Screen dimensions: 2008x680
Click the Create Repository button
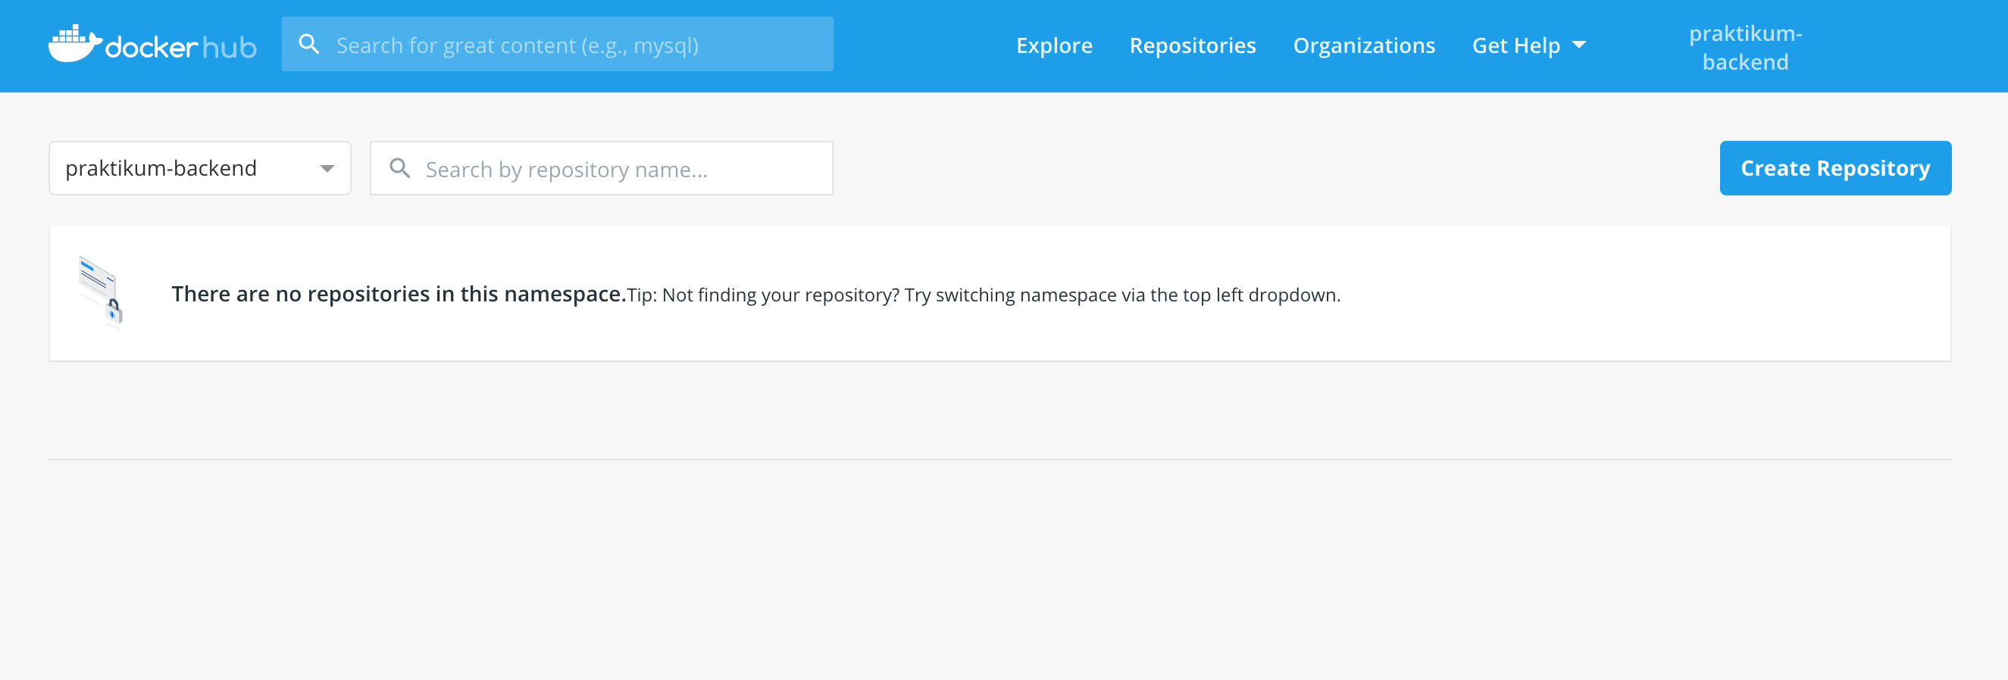1835,168
